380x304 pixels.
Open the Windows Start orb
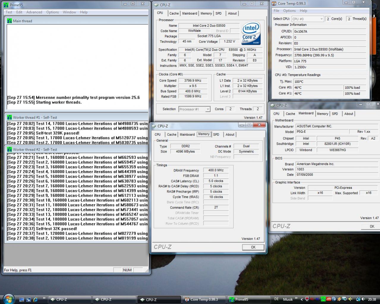tap(8, 299)
